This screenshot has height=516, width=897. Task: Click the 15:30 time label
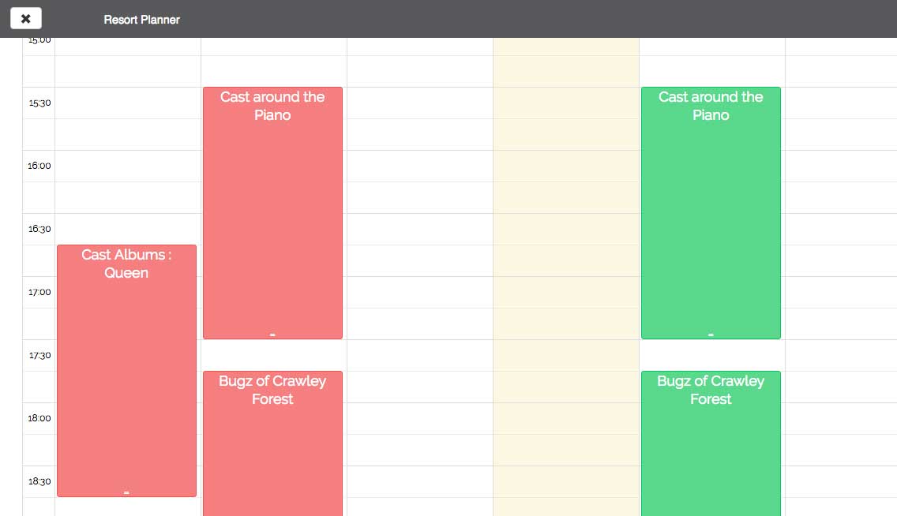(39, 103)
